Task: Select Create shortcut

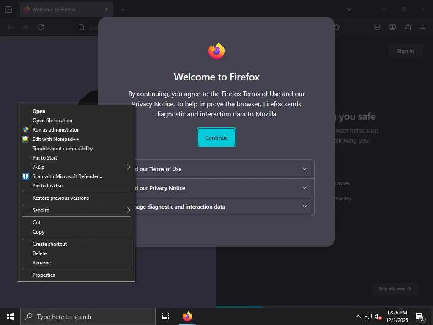Action: click(77, 244)
